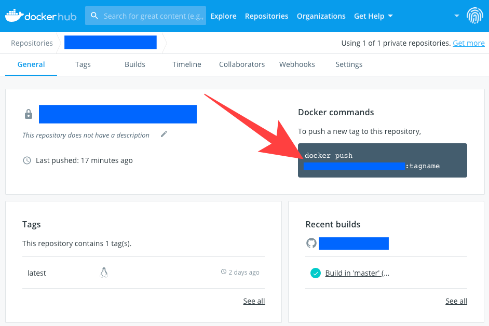Click the search magnifier icon

coord(94,16)
